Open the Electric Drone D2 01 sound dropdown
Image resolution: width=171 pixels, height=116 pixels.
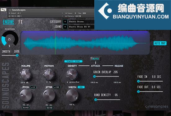[81, 26]
